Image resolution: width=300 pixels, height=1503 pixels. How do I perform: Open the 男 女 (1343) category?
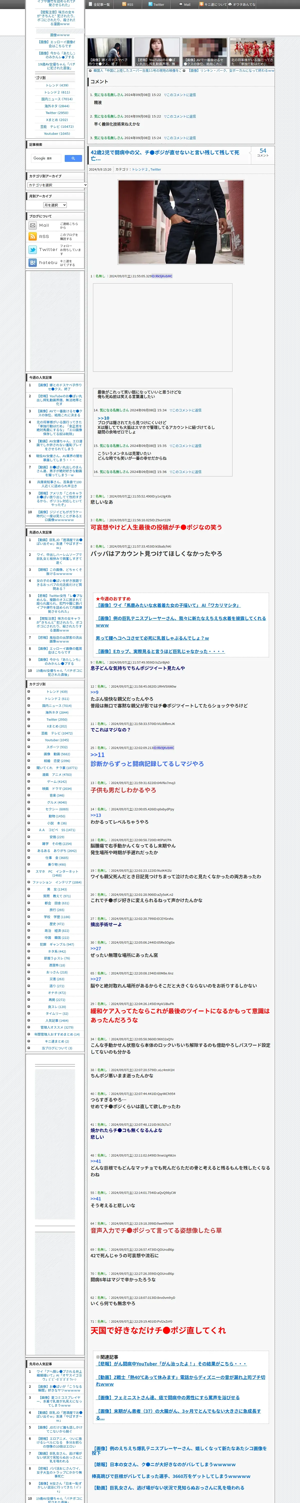pyautogui.click(x=56, y=889)
